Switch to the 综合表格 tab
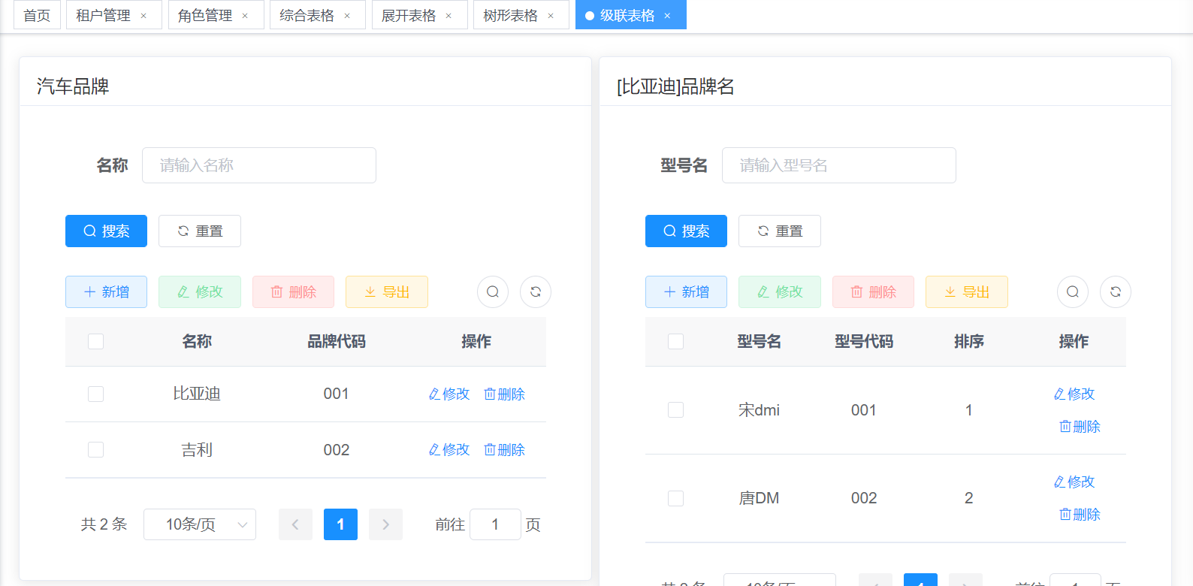 click(307, 16)
